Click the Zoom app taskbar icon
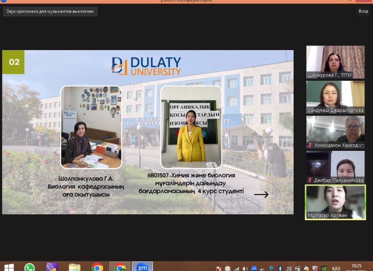Screen dimensions: 373x271 click(x=142, y=267)
